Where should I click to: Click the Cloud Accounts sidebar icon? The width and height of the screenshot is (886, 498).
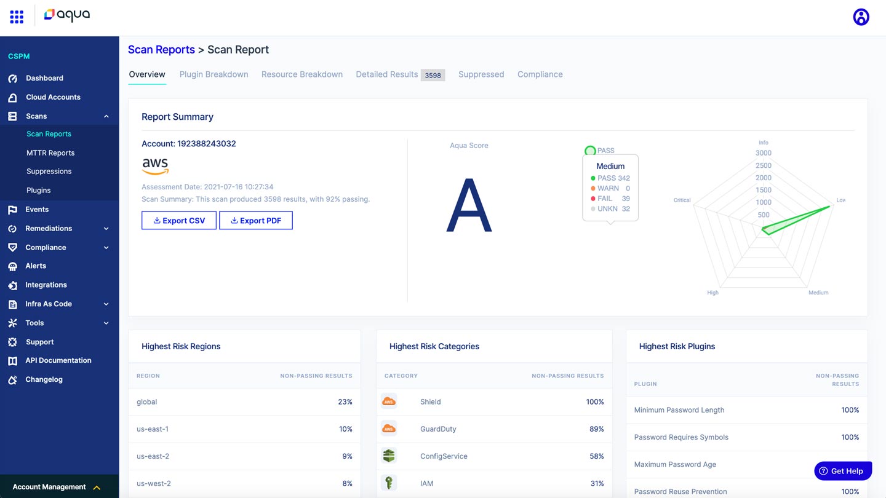pyautogui.click(x=13, y=97)
